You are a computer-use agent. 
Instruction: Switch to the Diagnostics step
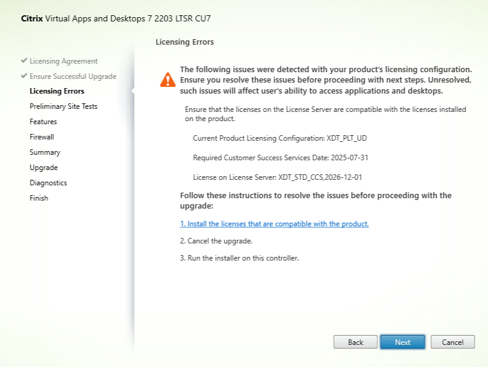coord(48,183)
